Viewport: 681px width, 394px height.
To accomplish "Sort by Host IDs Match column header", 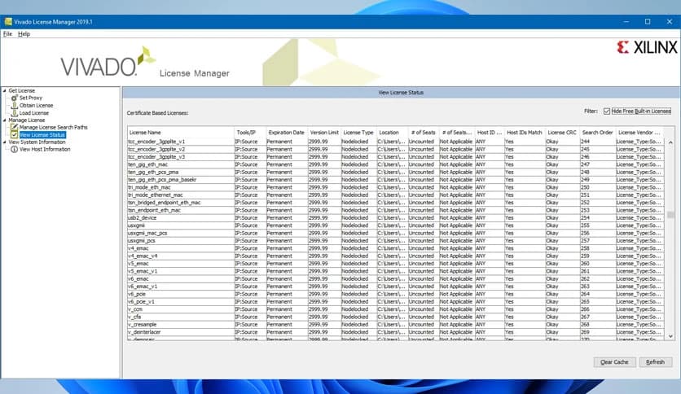I will (x=525, y=133).
